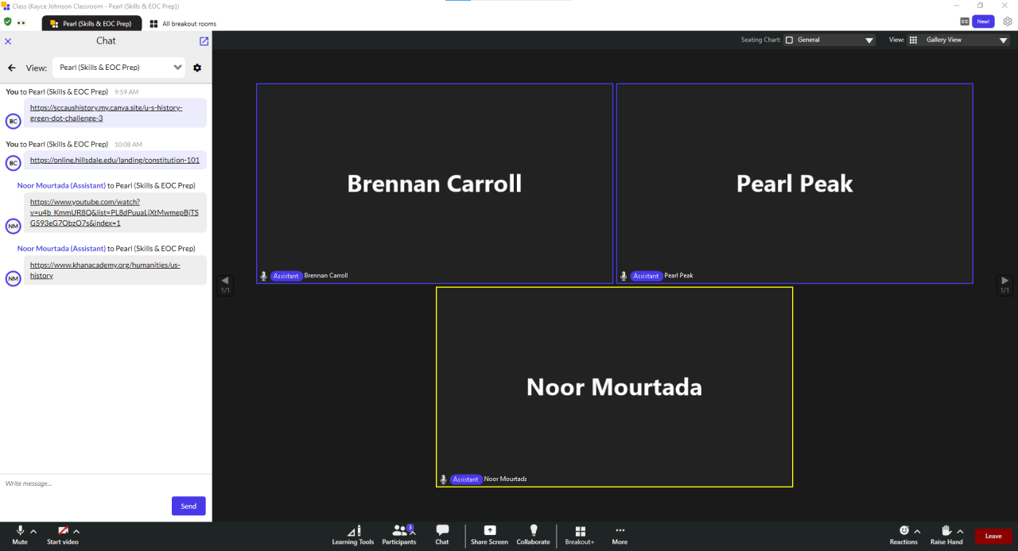Viewport: 1018px width, 551px height.
Task: Open the class settings gear at top right
Action: (1007, 22)
